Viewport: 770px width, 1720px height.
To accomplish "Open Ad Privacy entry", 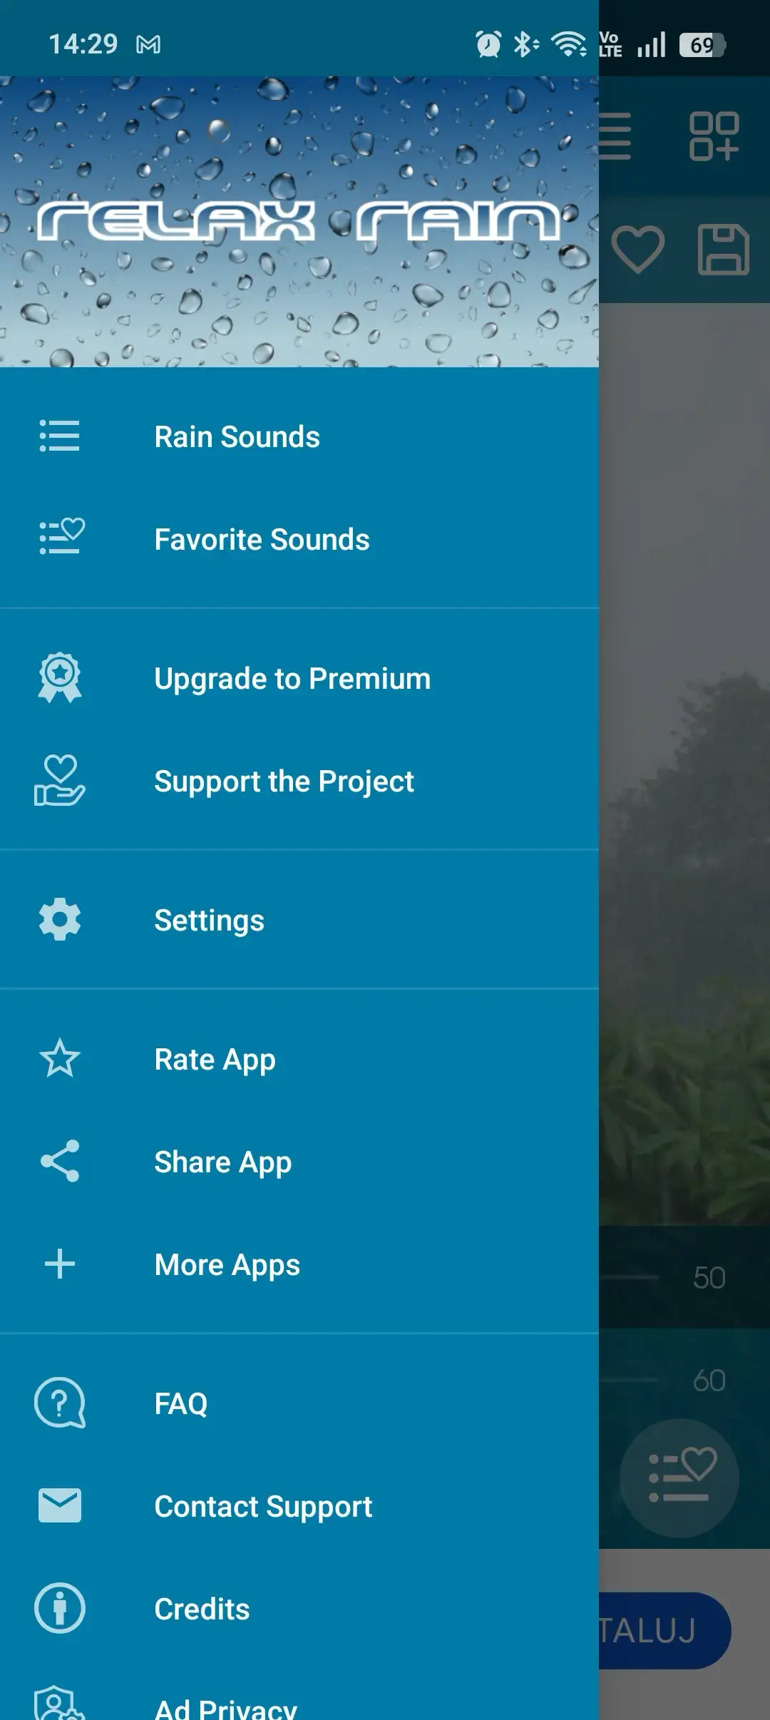I will point(299,1704).
